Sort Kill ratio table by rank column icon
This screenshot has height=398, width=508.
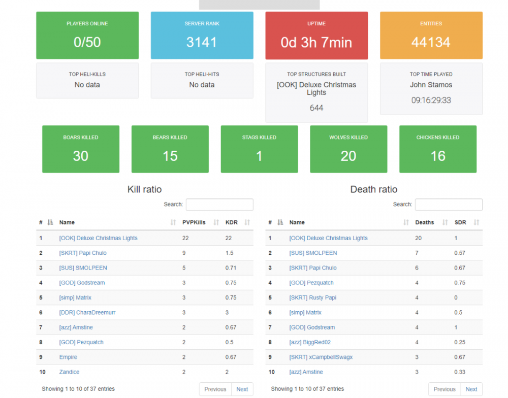tap(50, 222)
